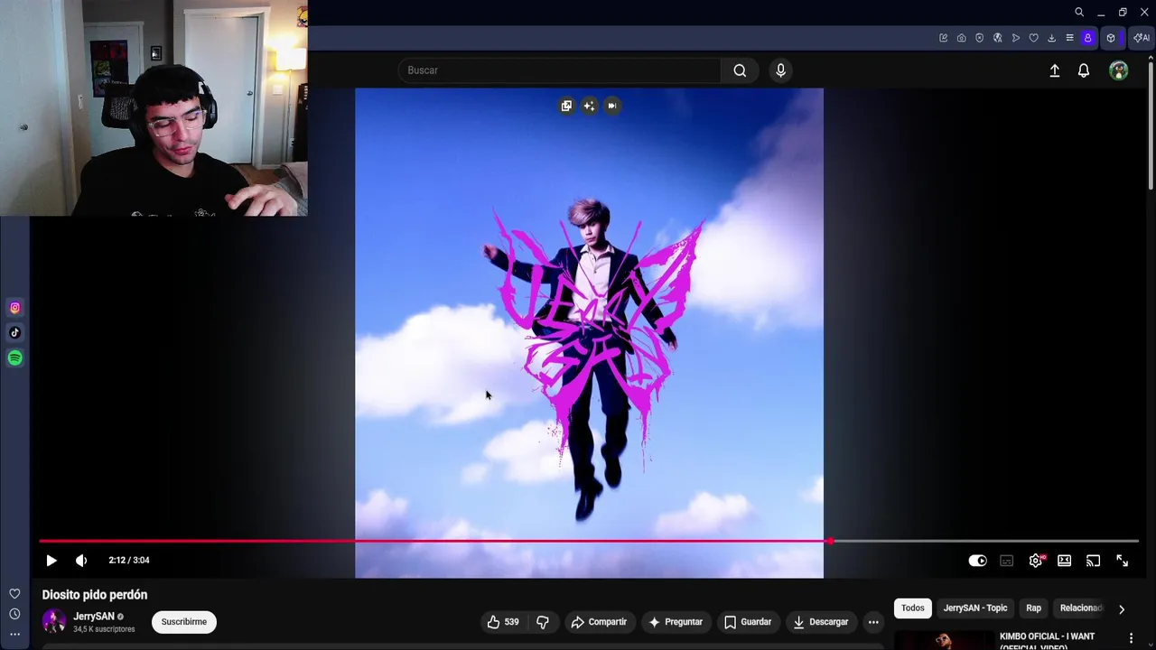Viewport: 1156px width, 650px height.
Task: Open the KIMBO OFICIAL - I WANT video title
Action: [1049, 640]
